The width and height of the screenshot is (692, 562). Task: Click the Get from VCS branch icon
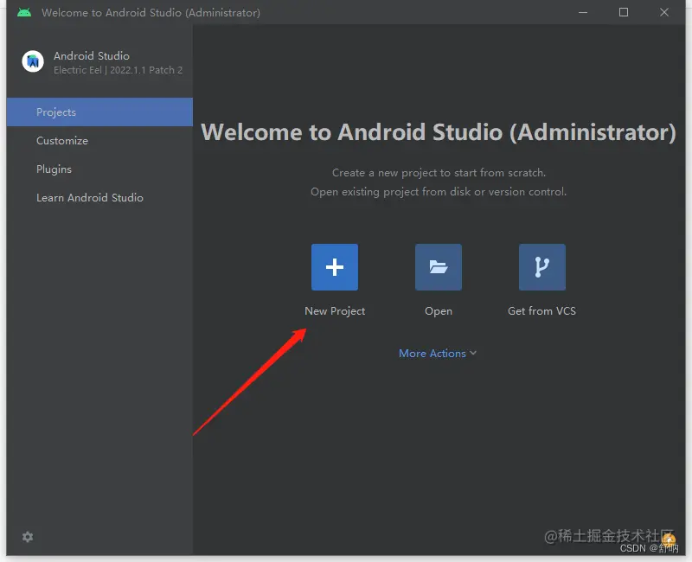542,267
